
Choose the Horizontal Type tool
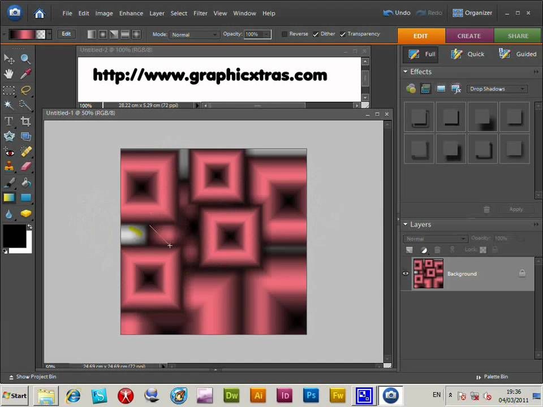coord(9,121)
